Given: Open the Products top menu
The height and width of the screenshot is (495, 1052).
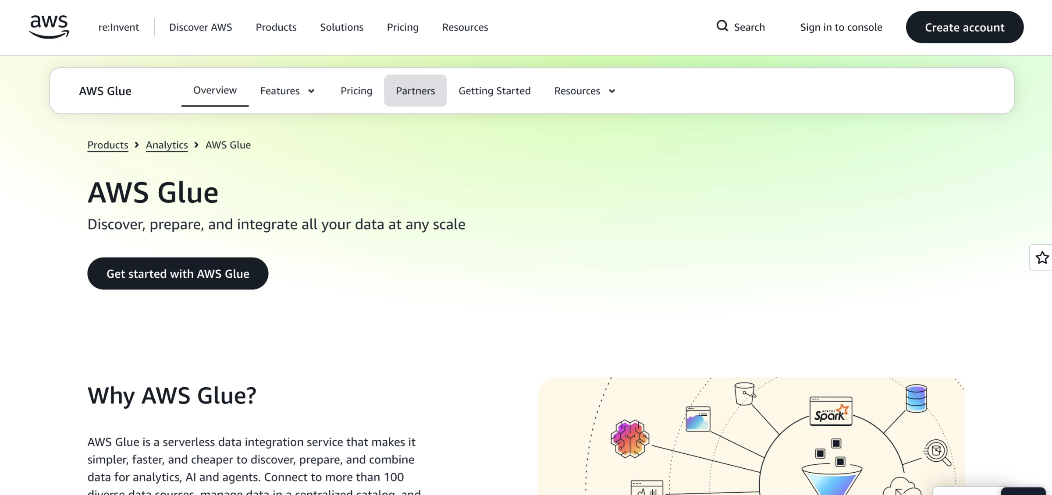Looking at the screenshot, I should coord(276,27).
